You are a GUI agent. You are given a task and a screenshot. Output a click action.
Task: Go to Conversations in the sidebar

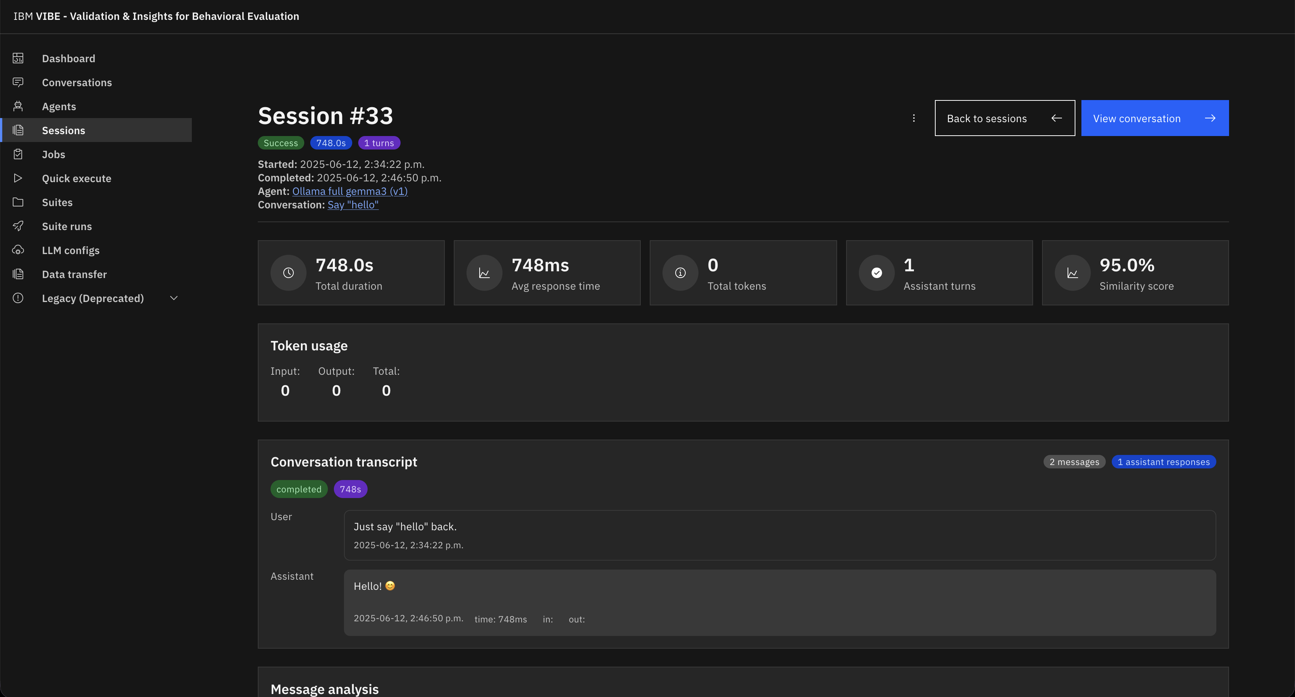point(97,82)
